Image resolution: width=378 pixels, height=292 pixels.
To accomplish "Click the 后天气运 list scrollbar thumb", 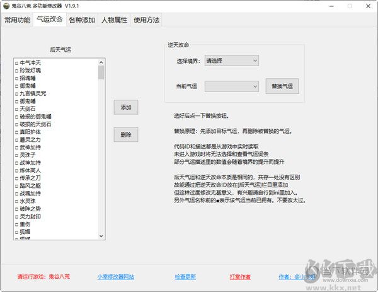I will 101,72.
